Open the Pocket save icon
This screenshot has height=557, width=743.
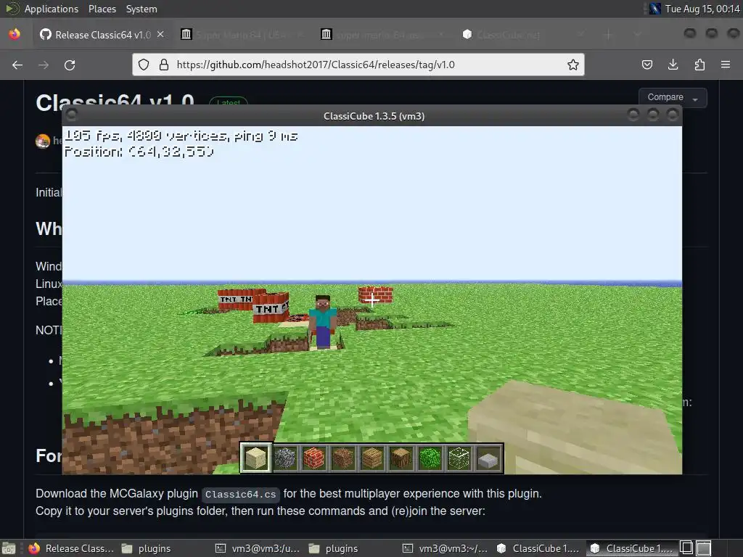pyautogui.click(x=646, y=65)
